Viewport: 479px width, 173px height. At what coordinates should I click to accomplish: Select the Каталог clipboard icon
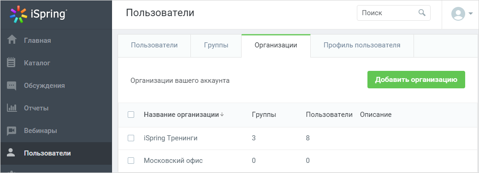[12, 63]
